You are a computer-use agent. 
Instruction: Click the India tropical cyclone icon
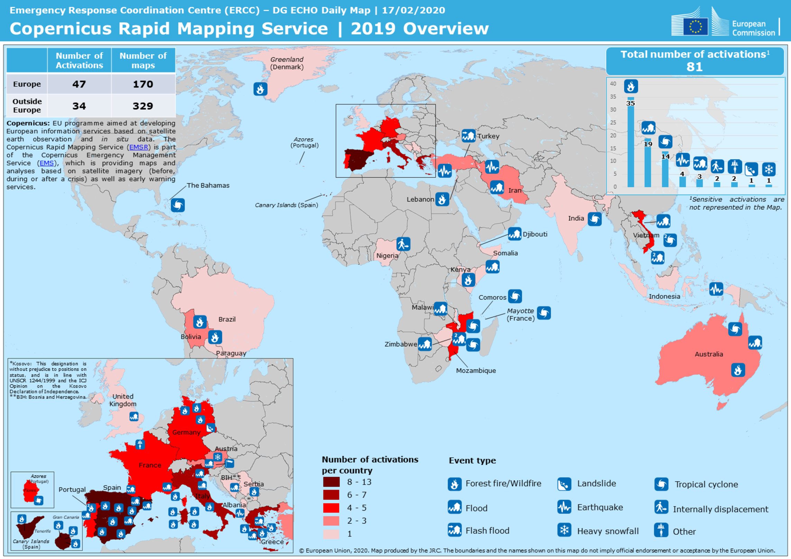pos(594,219)
